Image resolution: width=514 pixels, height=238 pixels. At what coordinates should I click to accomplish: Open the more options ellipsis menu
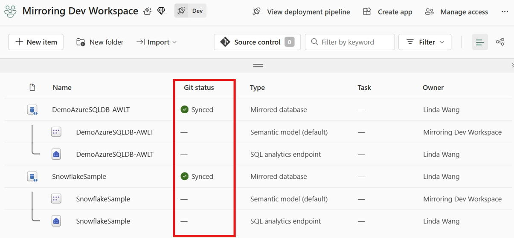(x=505, y=11)
